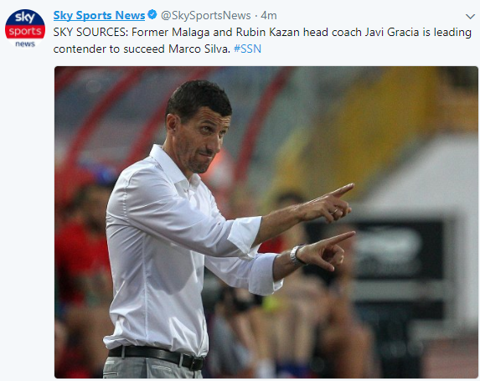Click the 'SKY SOURCES:' text in tweet
This screenshot has width=480, height=381.
point(90,32)
